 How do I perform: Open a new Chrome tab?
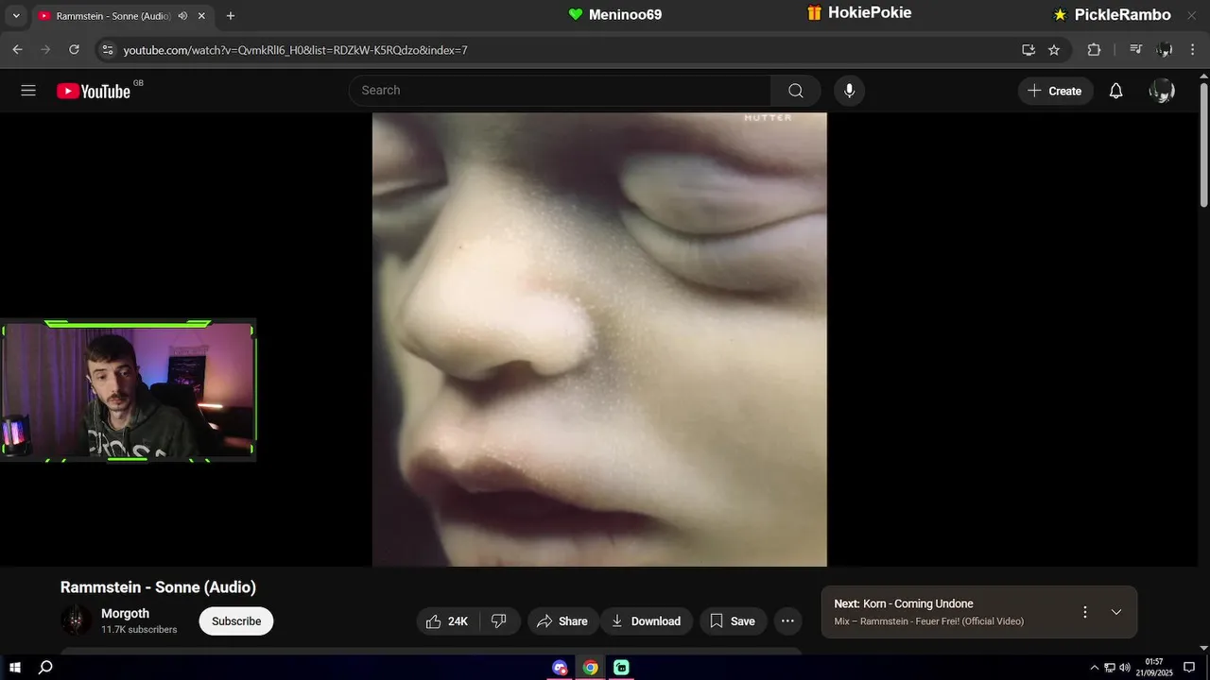pos(231,16)
